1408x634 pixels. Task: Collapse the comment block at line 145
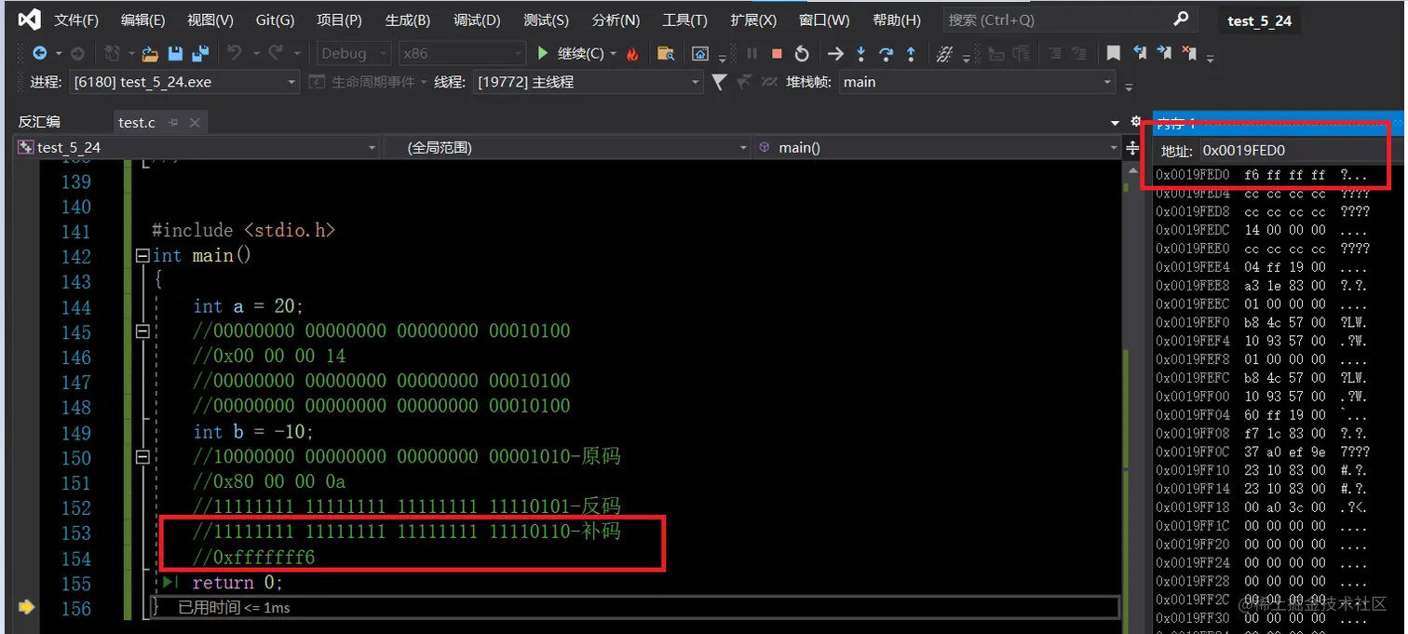(x=142, y=330)
